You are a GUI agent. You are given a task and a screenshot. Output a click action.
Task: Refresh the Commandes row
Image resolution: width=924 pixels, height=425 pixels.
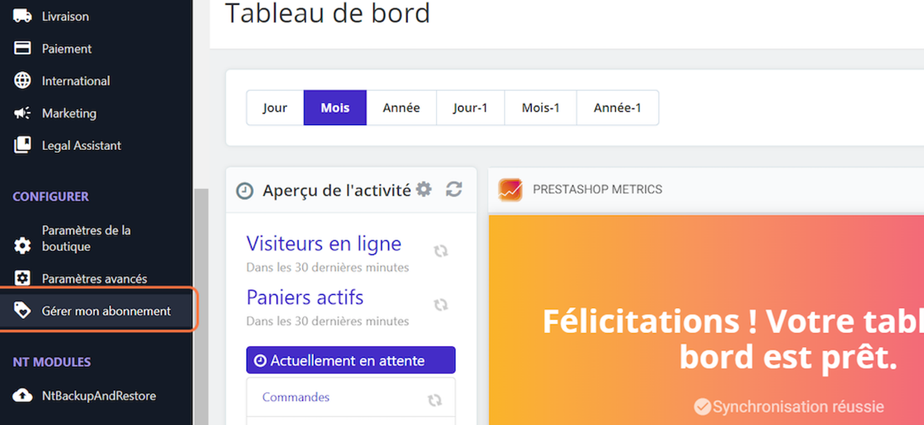434,400
